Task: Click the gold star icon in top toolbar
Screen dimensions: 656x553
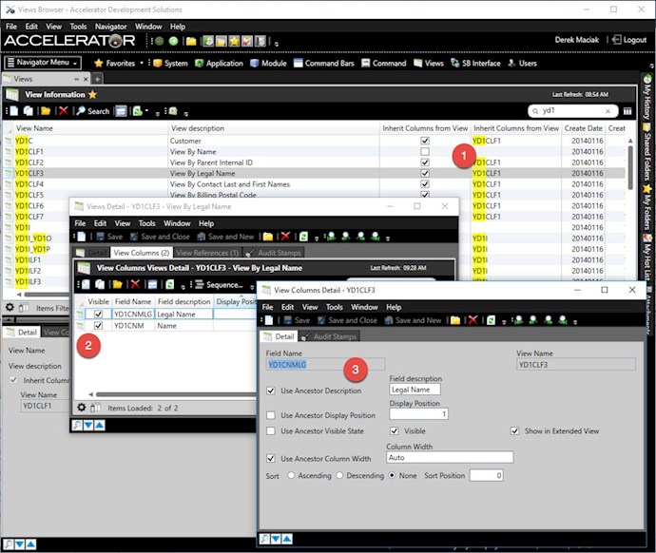Action: click(x=234, y=41)
